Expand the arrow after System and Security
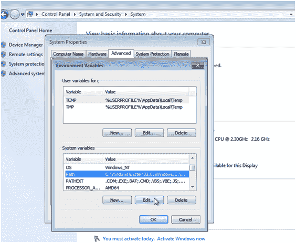 coord(126,14)
